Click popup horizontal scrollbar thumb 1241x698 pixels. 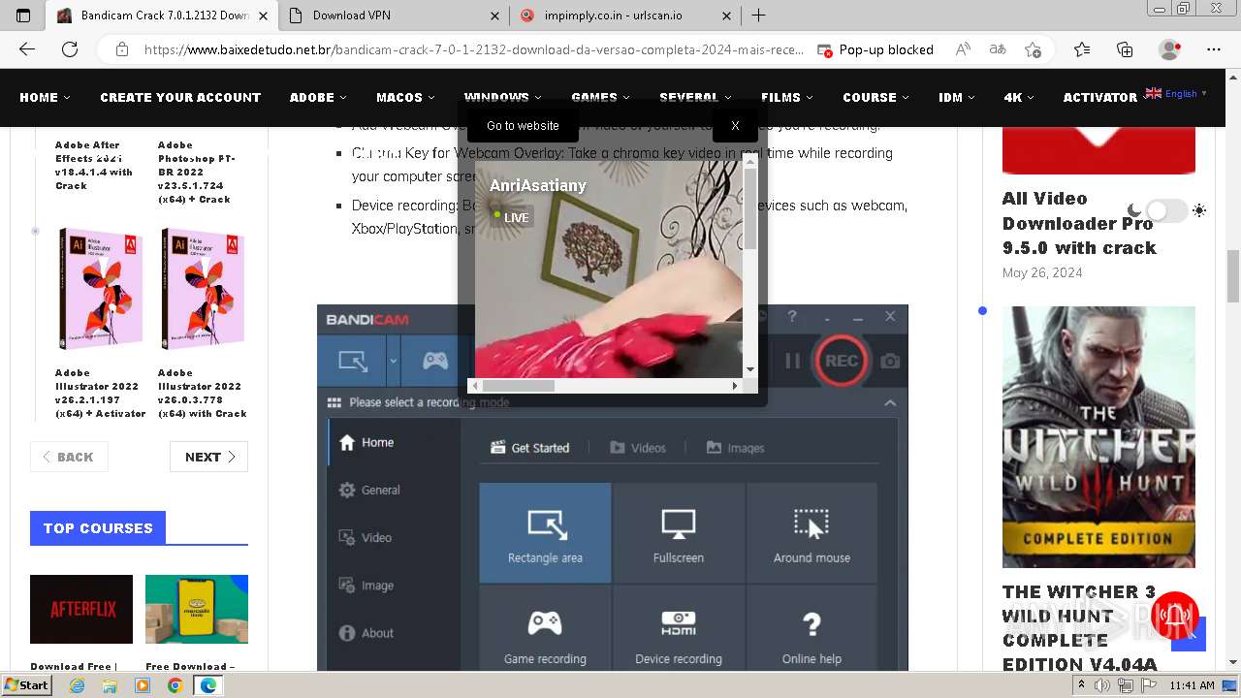tap(518, 385)
